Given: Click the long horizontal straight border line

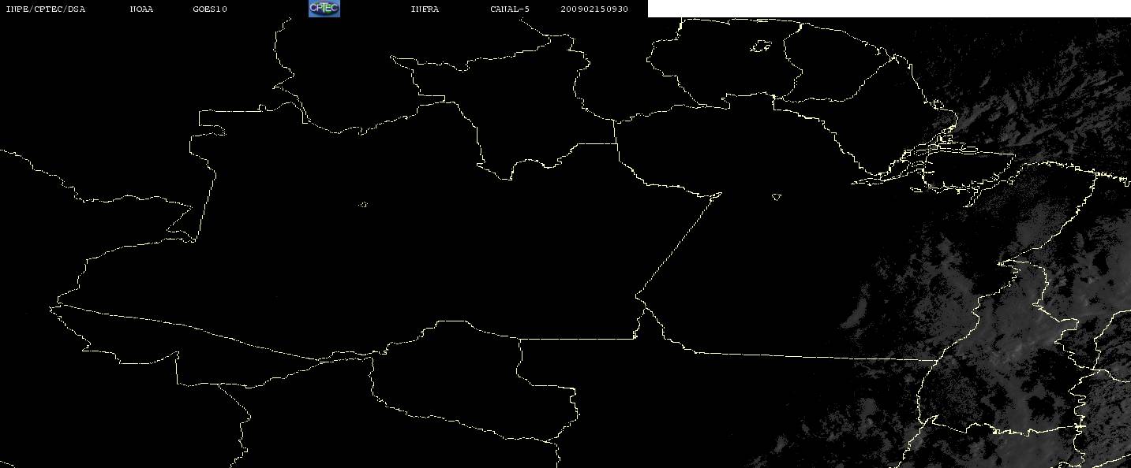Looking at the screenshot, I should (813, 356).
